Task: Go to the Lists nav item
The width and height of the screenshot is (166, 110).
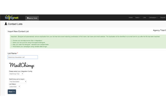Action: (x=144, y=18)
